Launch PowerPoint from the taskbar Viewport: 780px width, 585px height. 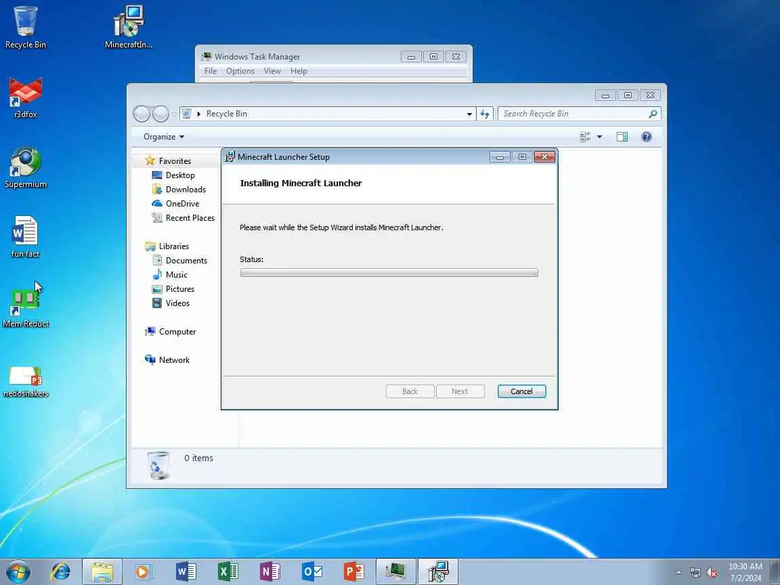353,571
